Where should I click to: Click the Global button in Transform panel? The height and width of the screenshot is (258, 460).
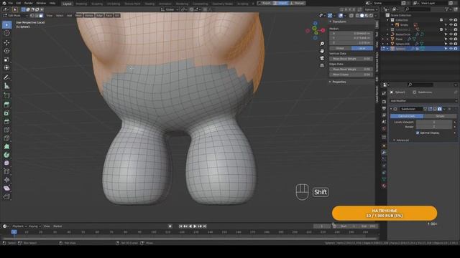click(x=340, y=48)
